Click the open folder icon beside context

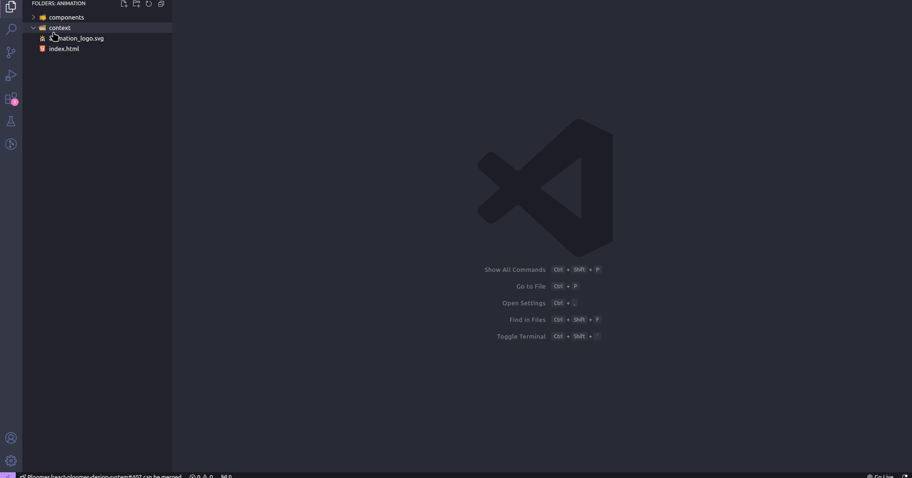pyautogui.click(x=42, y=28)
